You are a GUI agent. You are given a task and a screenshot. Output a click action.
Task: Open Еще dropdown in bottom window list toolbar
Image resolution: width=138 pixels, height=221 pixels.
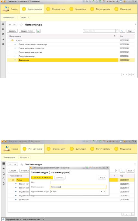[131, 171]
